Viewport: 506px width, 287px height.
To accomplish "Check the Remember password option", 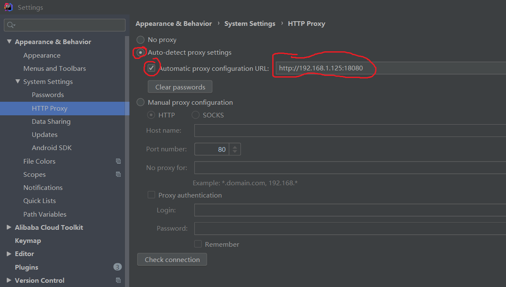I will [197, 244].
